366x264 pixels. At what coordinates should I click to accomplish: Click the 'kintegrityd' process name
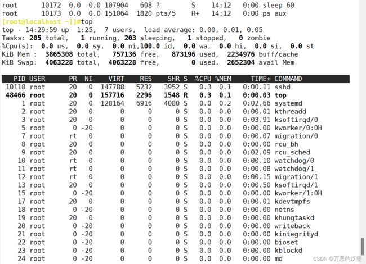pos(296,234)
